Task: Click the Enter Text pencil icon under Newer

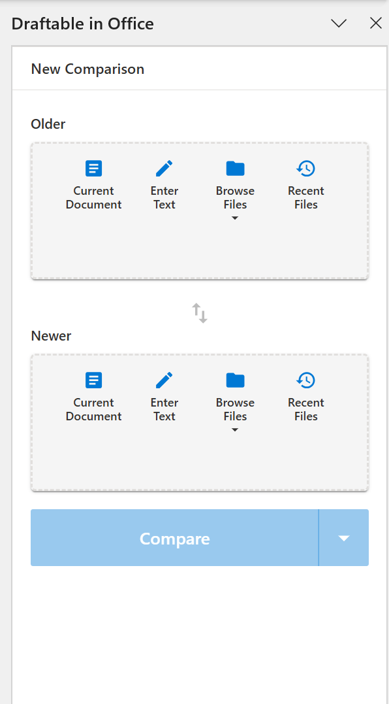Action: coord(164,380)
